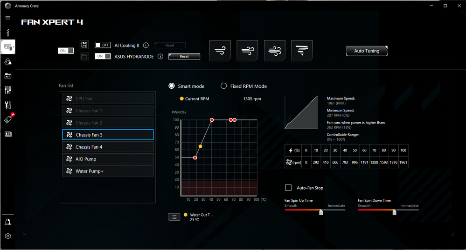This screenshot has width=466, height=250.
Task: Select Water Pump+ in fan list
Action: 108,171
